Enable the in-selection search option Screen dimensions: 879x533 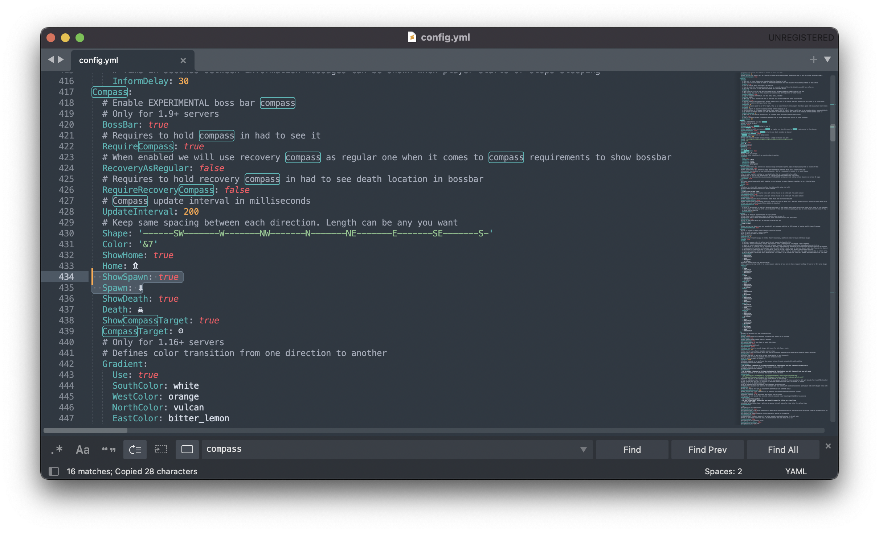[161, 449]
